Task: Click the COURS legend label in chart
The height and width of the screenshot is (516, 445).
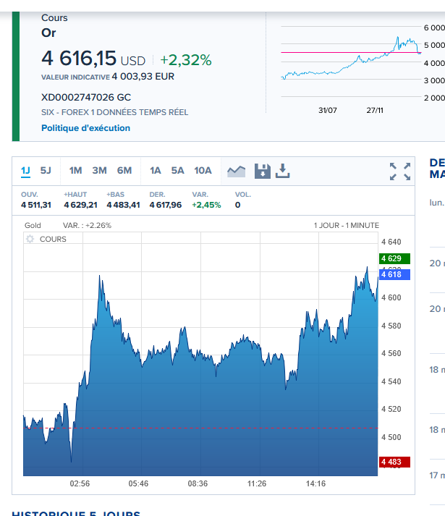Action: (53, 239)
